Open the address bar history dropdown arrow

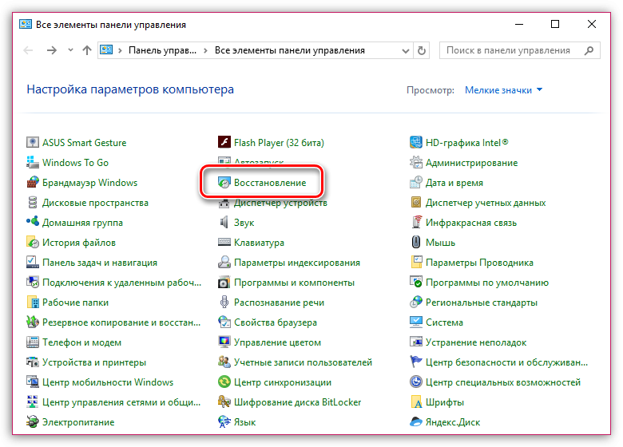coord(404,50)
